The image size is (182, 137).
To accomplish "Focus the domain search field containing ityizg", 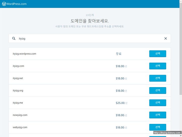I will click(x=89, y=38).
